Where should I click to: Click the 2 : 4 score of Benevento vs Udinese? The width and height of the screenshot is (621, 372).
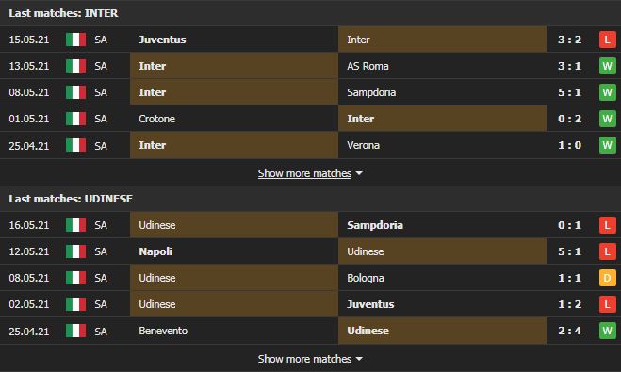(x=569, y=331)
